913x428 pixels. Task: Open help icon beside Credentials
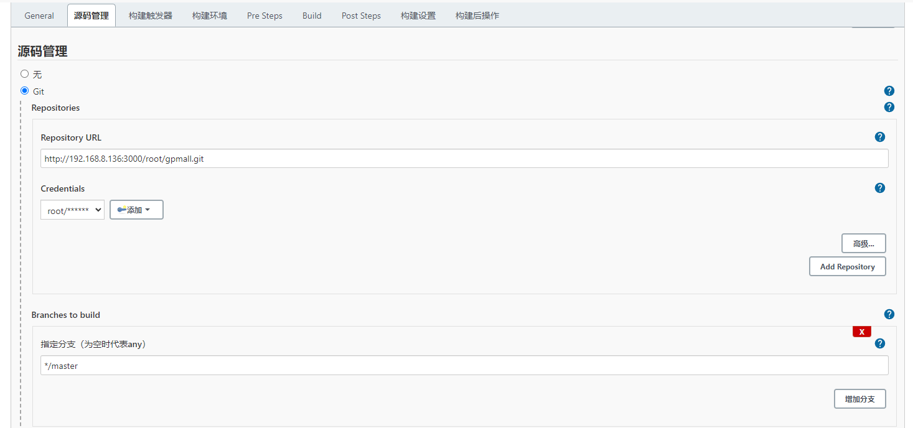[x=879, y=188]
